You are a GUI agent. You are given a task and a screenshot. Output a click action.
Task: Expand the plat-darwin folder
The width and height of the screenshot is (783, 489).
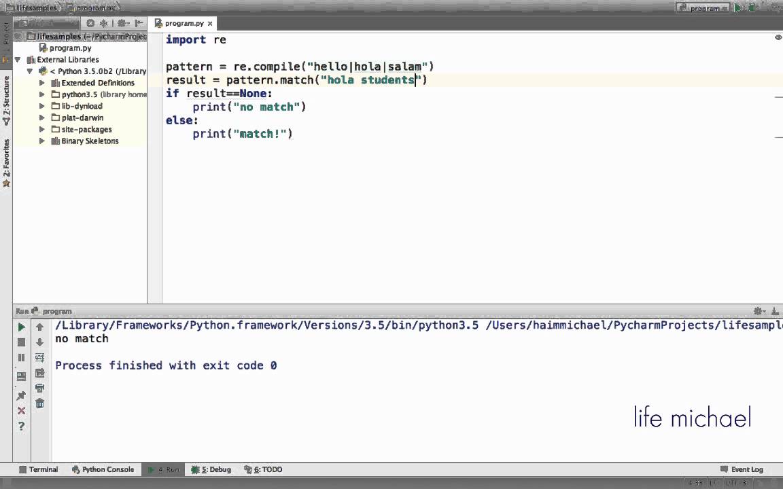click(x=42, y=117)
